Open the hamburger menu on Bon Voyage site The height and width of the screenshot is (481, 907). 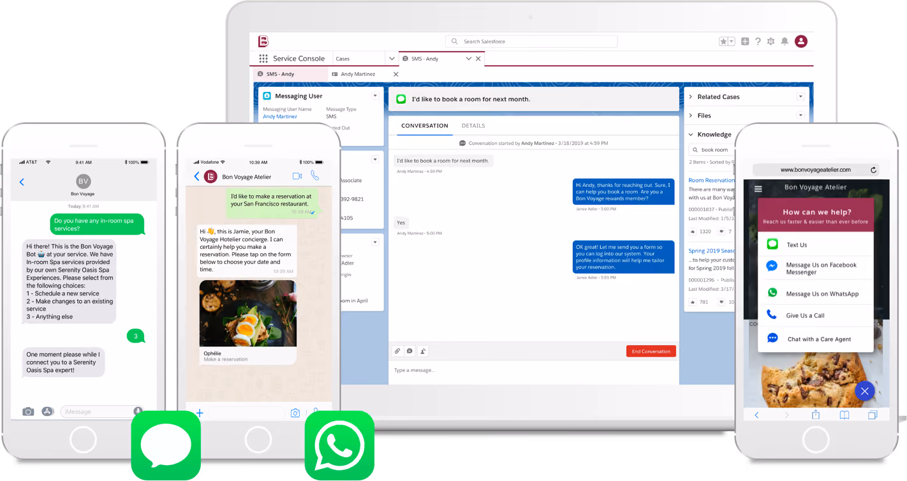click(x=758, y=189)
